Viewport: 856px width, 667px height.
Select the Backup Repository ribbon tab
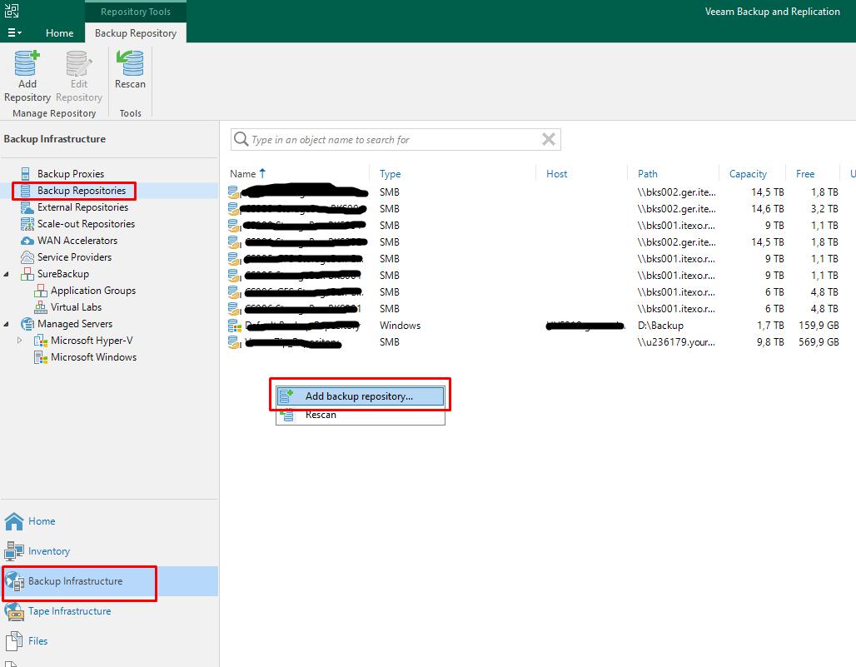pos(136,32)
